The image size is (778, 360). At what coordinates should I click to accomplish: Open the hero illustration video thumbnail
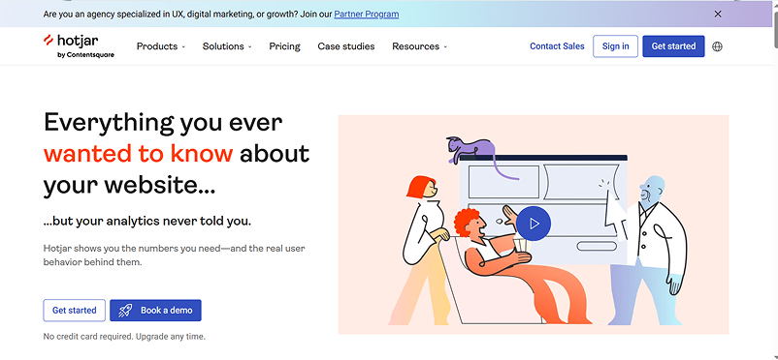[x=534, y=225]
